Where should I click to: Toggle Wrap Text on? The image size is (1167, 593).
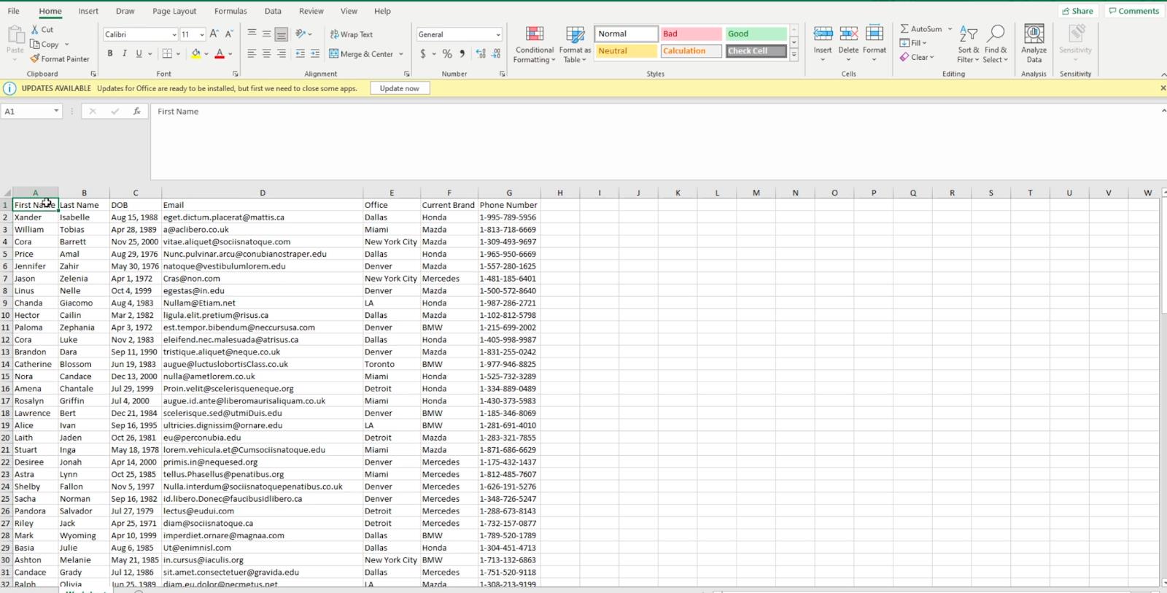point(352,34)
